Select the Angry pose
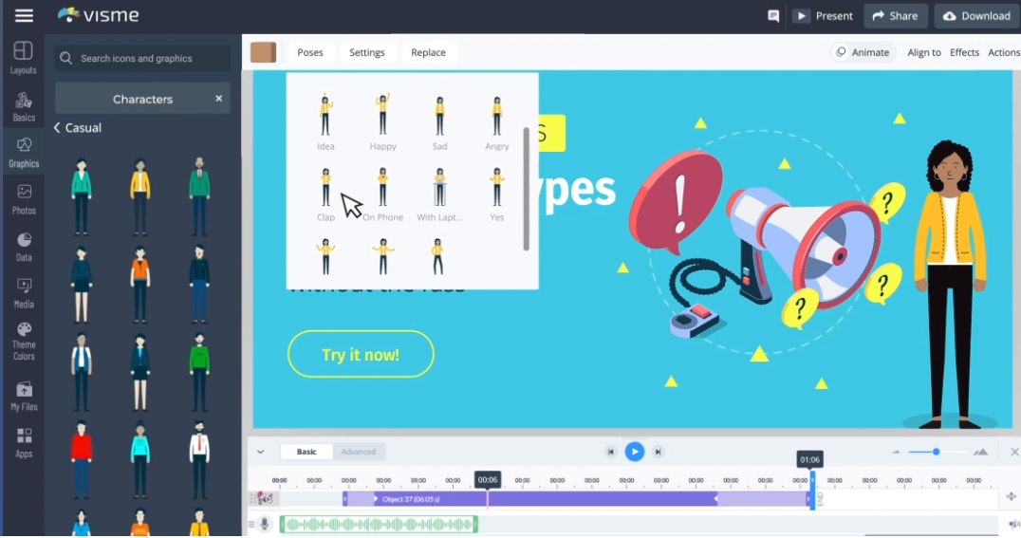This screenshot has height=538, width=1021. (x=497, y=121)
